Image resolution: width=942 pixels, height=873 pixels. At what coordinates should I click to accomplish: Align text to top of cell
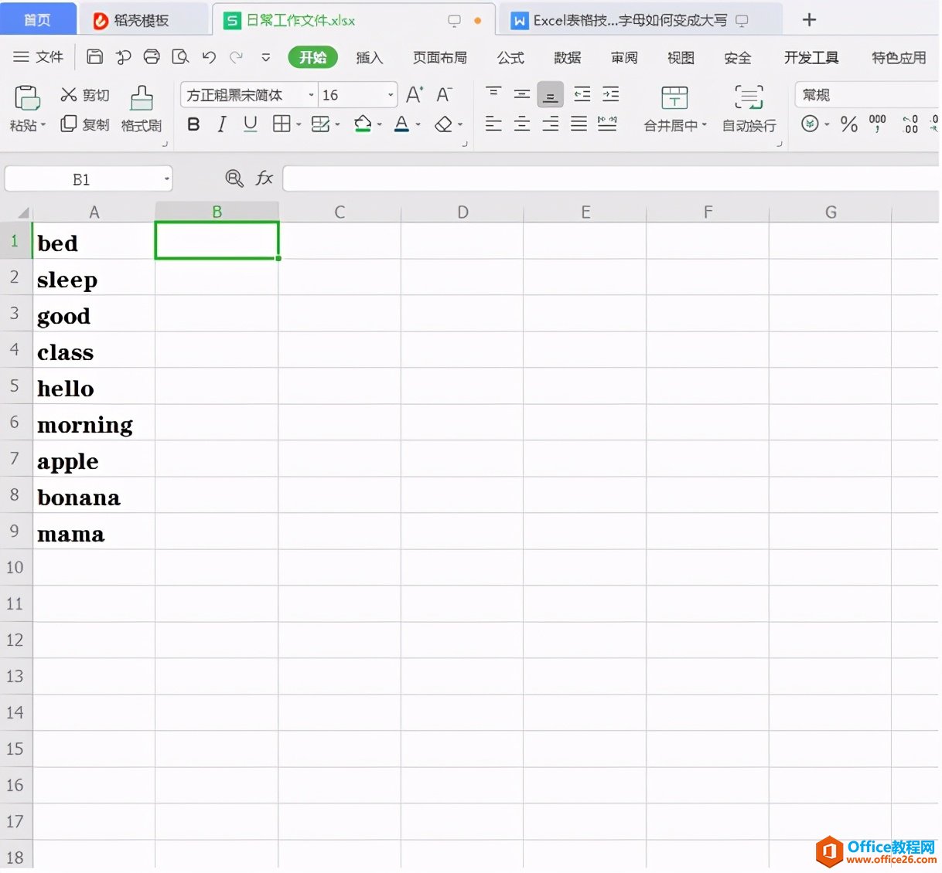pyautogui.click(x=493, y=94)
